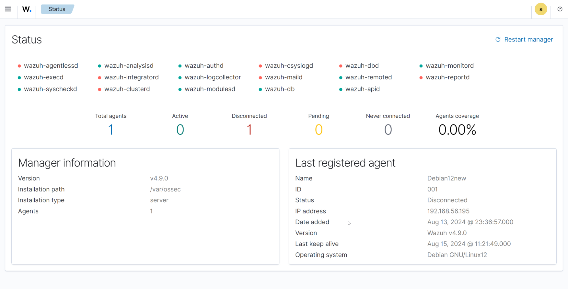Open the Never connected agents count

pyautogui.click(x=388, y=130)
